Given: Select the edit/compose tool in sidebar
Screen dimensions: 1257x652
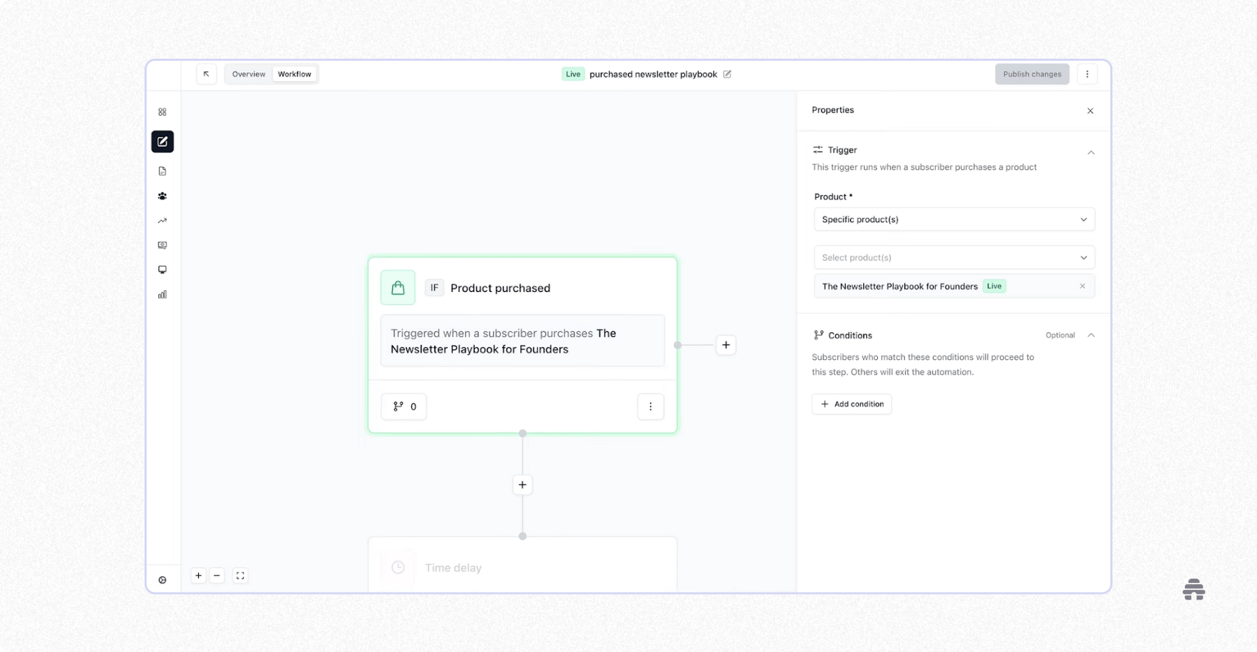Looking at the screenshot, I should click(x=162, y=141).
